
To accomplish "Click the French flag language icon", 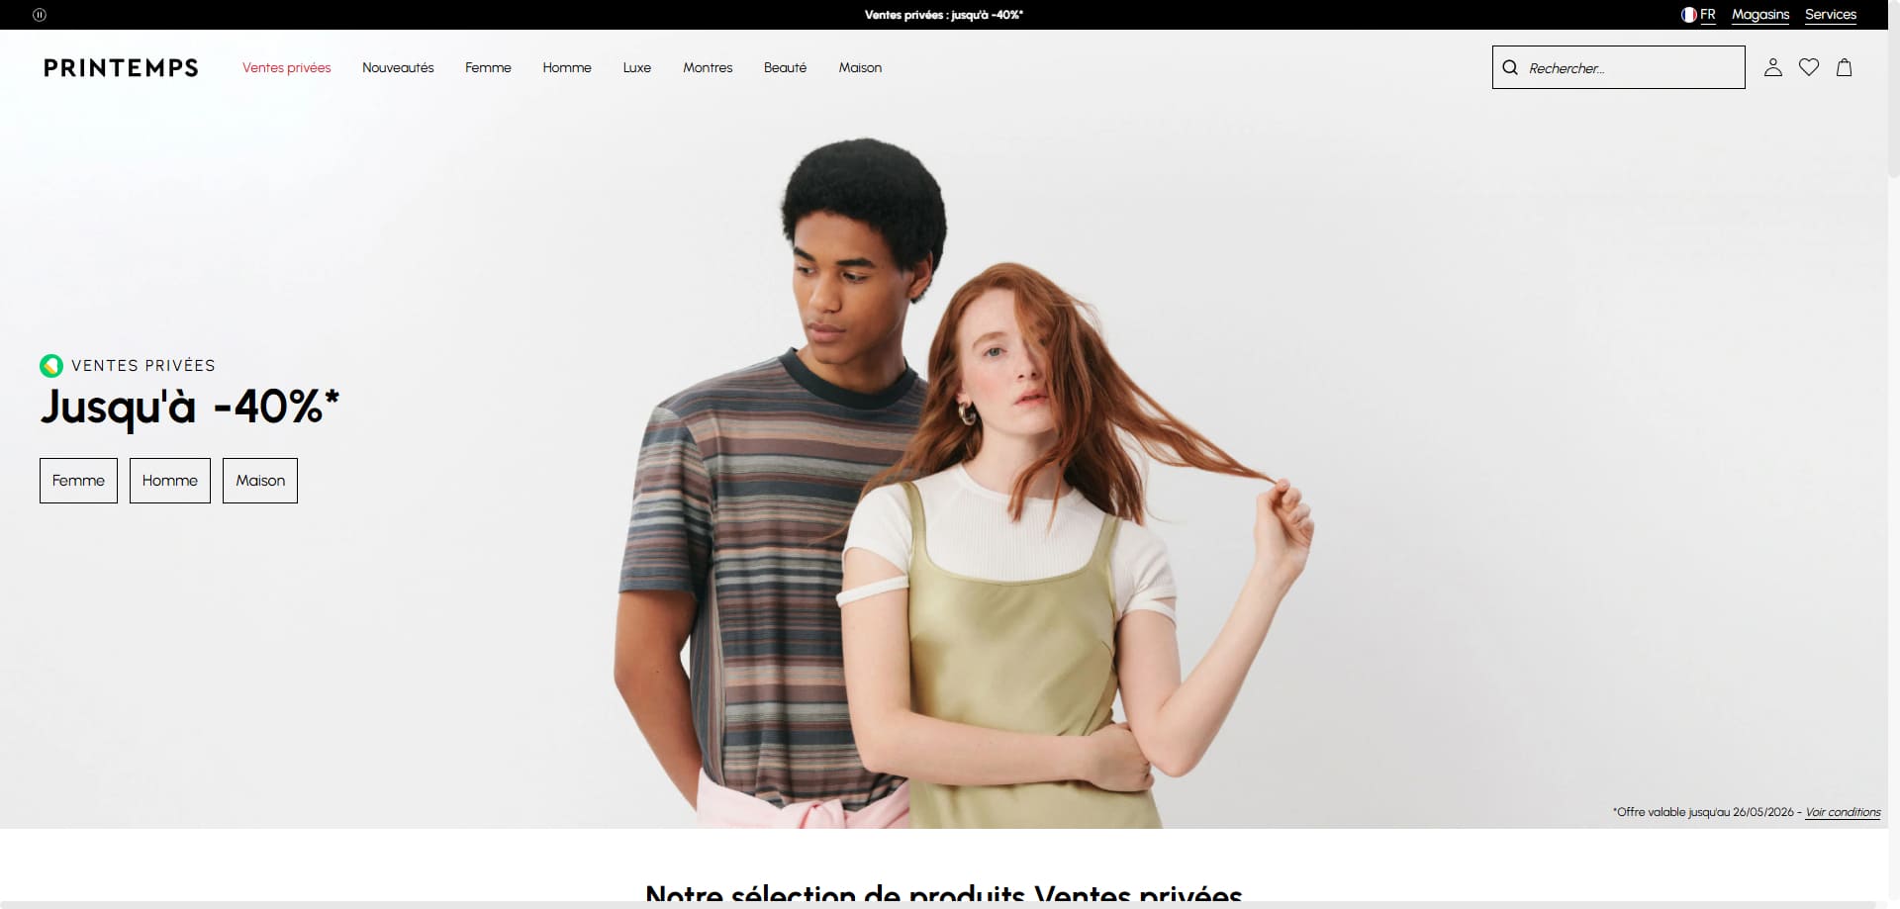I will (x=1689, y=15).
